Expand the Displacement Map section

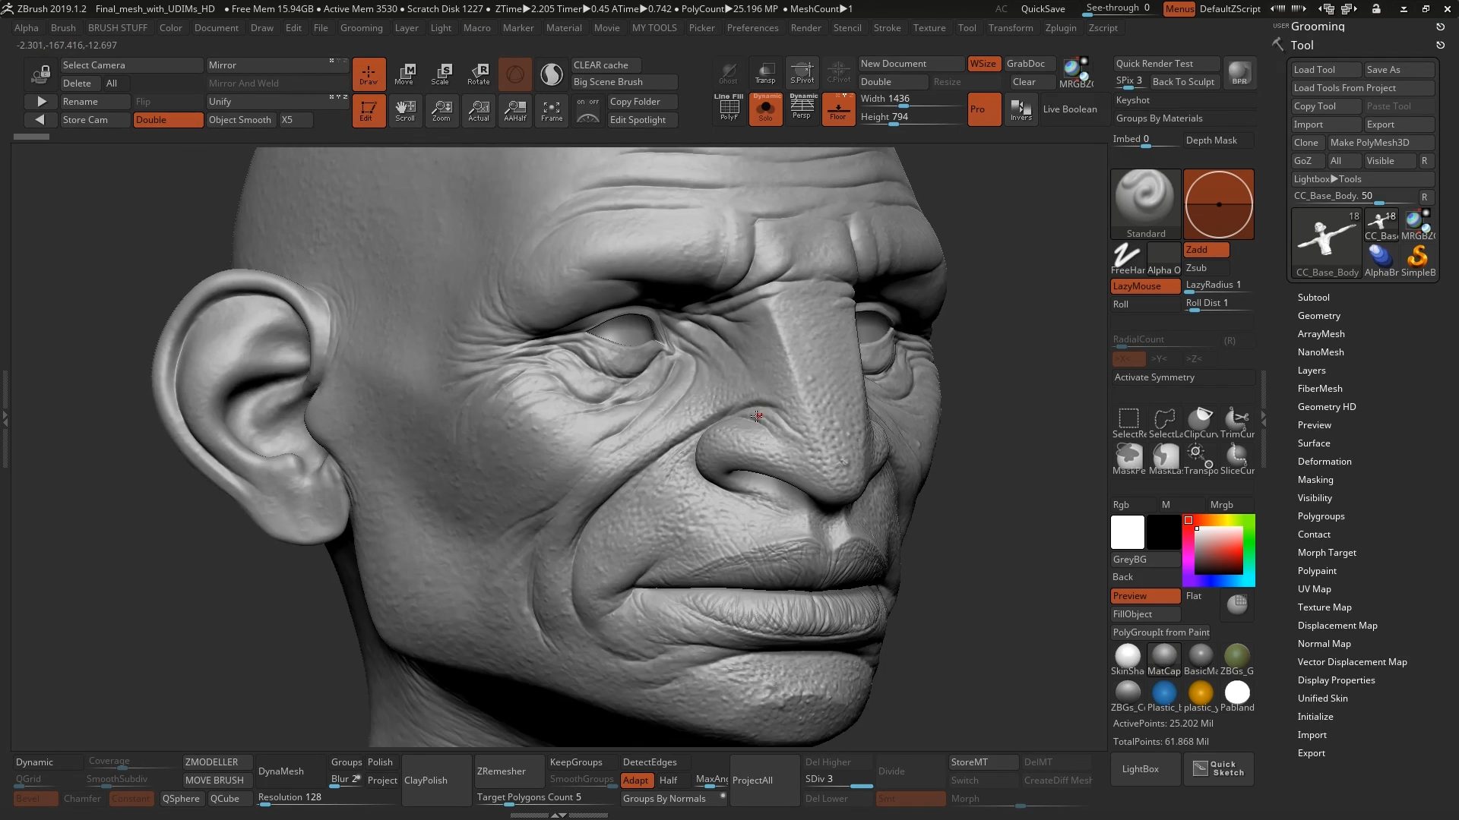point(1337,626)
